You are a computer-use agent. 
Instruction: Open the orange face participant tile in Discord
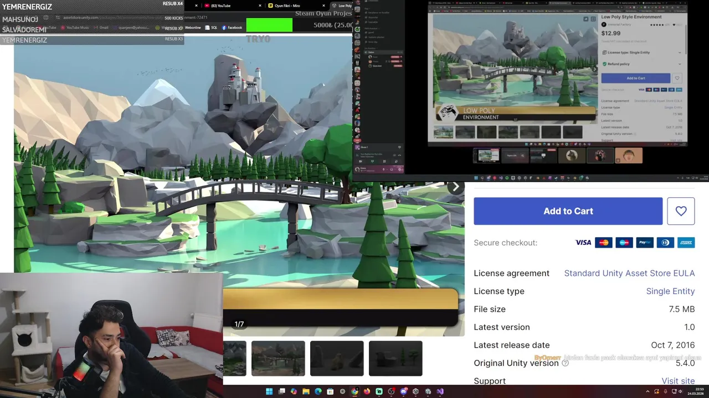pyautogui.click(x=628, y=155)
